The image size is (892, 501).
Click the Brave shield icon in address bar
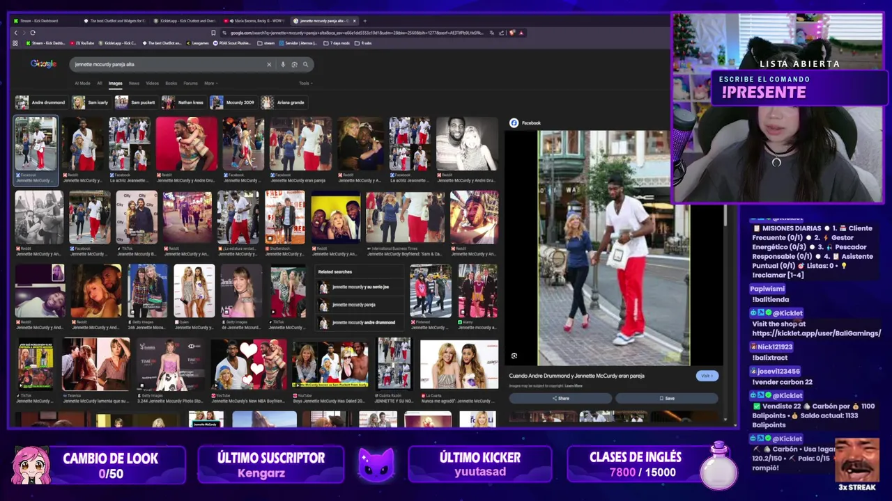[x=512, y=33]
